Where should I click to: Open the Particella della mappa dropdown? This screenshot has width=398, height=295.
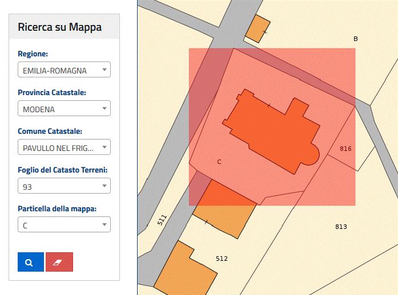(x=64, y=225)
